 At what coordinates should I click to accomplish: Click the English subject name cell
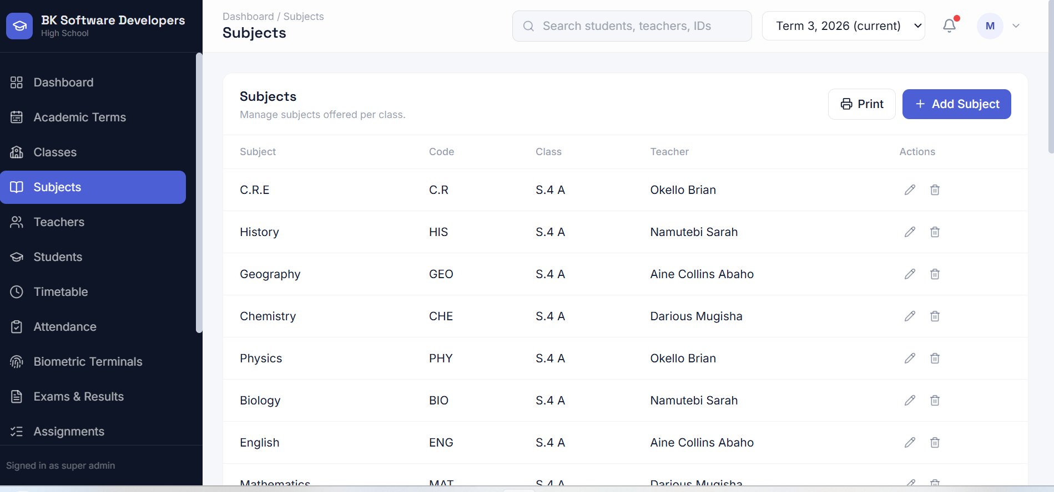(x=259, y=443)
